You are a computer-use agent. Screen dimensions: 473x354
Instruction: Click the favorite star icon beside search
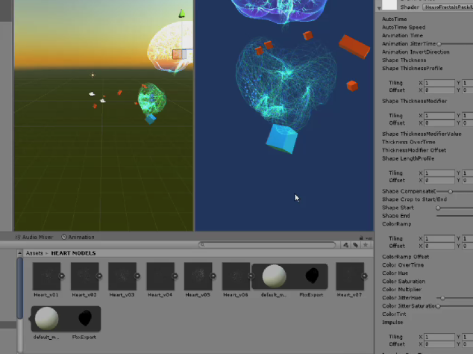coord(366,244)
